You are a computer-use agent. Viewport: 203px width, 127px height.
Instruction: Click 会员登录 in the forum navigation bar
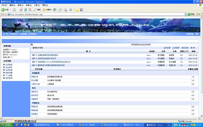pyautogui.click(x=32, y=34)
